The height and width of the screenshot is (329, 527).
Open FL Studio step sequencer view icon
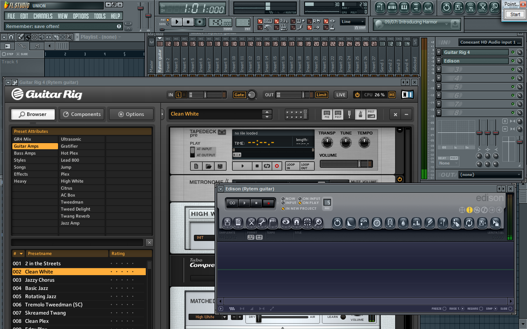392,7
